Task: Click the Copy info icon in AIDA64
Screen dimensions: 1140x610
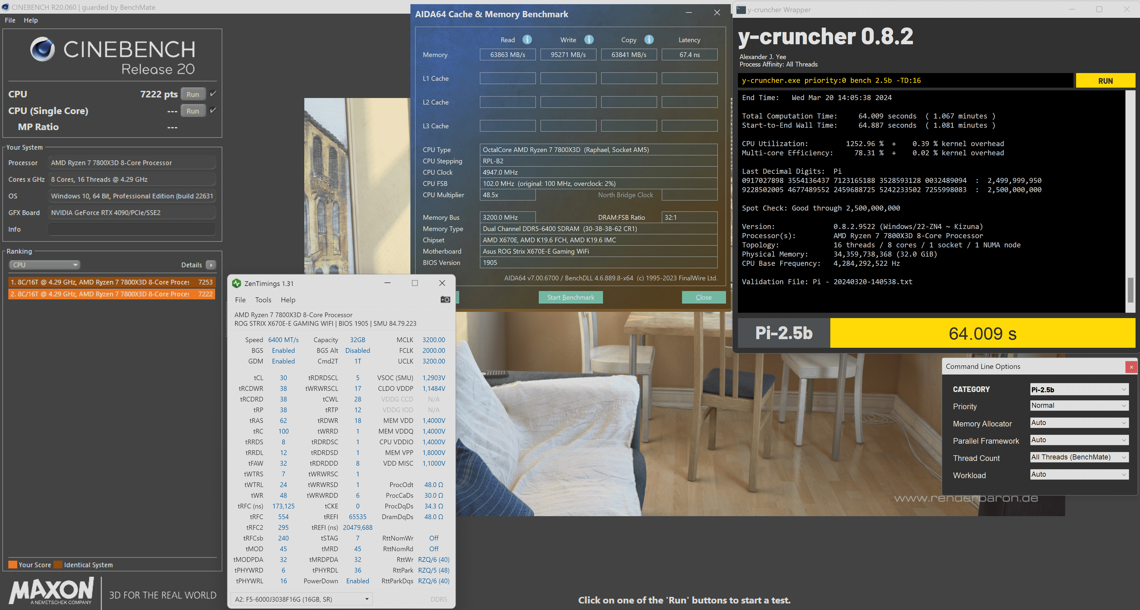Action: (649, 39)
